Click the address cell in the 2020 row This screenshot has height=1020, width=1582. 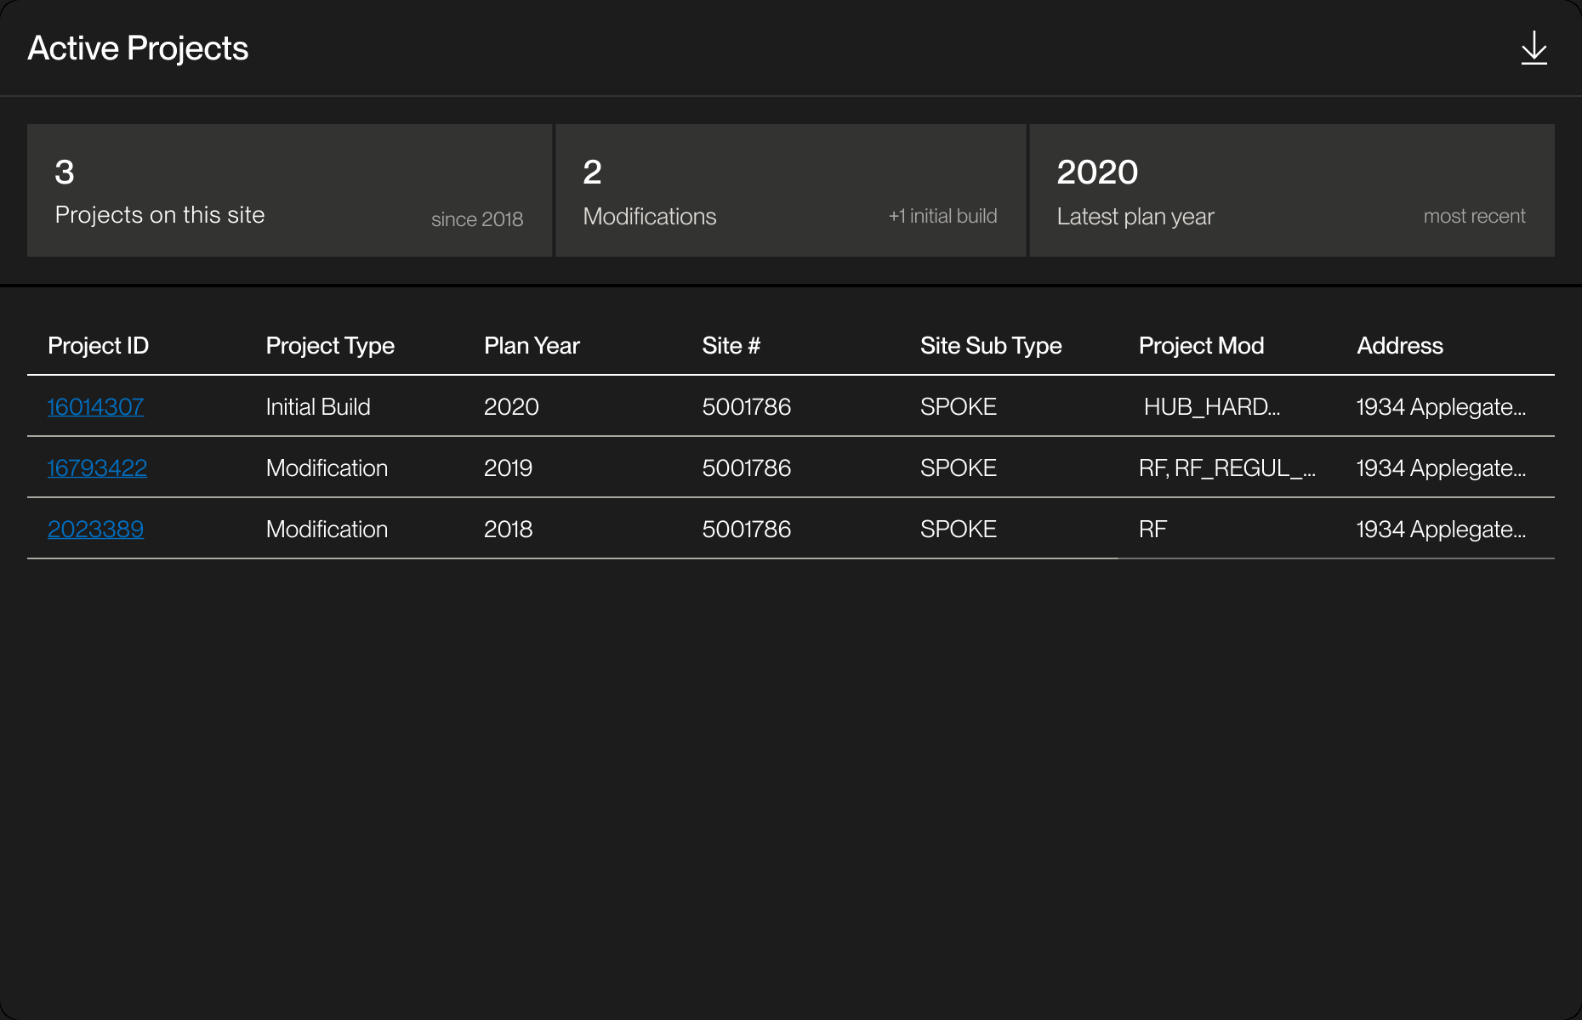coord(1441,406)
